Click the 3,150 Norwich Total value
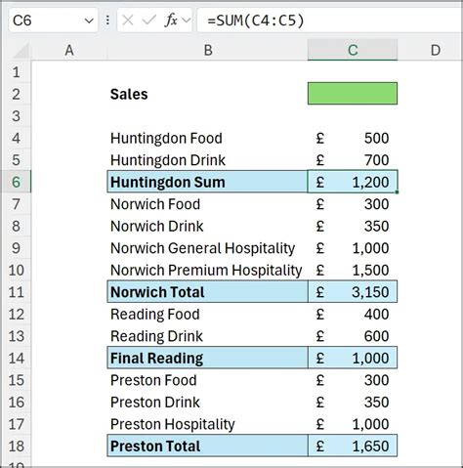 point(353,292)
